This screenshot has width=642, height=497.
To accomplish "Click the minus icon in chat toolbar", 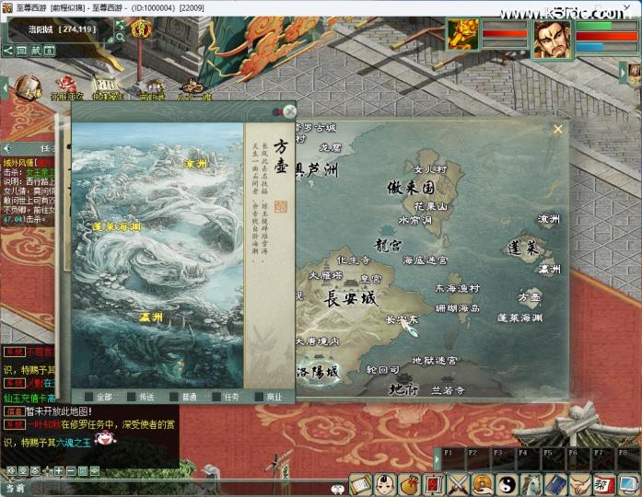I will tap(70, 471).
